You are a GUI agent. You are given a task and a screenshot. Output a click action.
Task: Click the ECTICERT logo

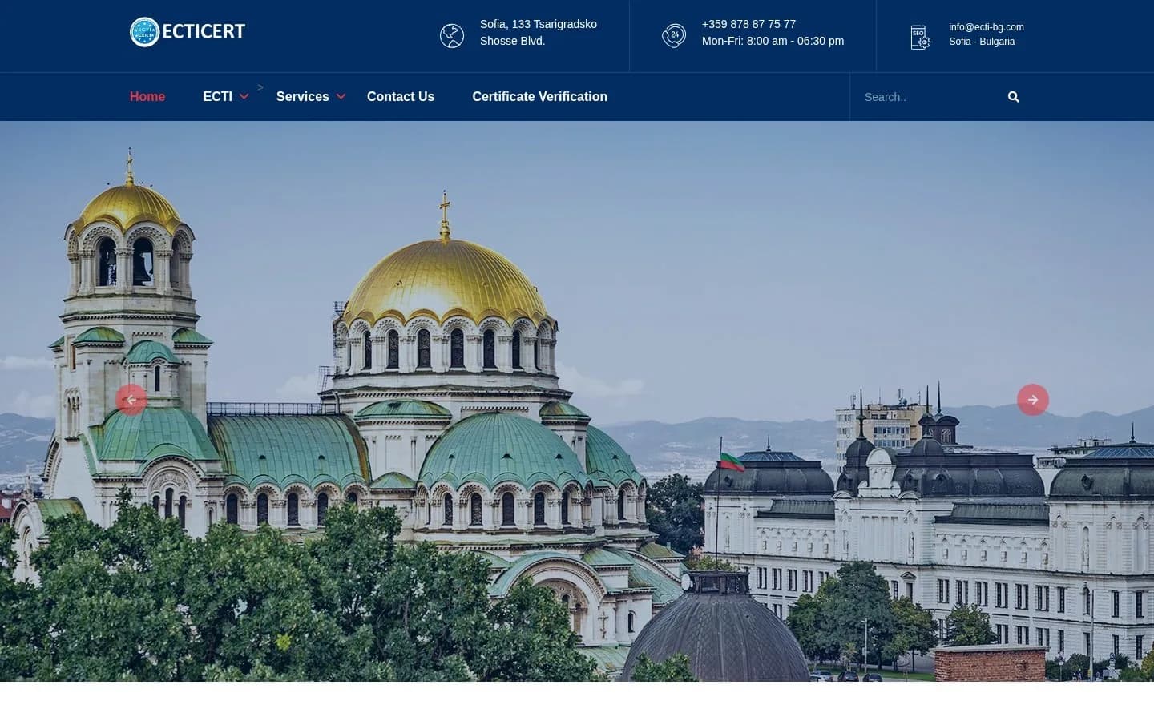point(188,32)
